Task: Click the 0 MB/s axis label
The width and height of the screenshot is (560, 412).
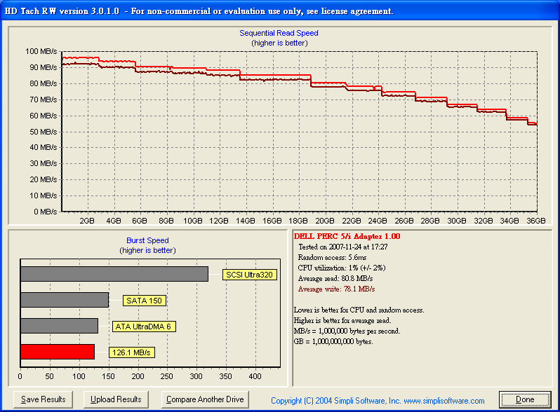Action: [46, 212]
